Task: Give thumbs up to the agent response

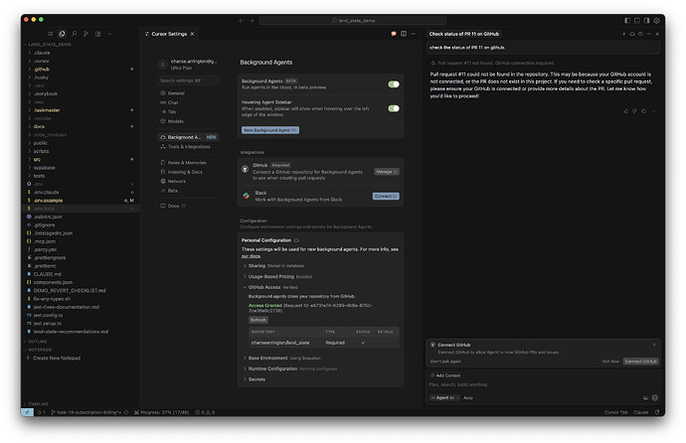Action: click(626, 111)
